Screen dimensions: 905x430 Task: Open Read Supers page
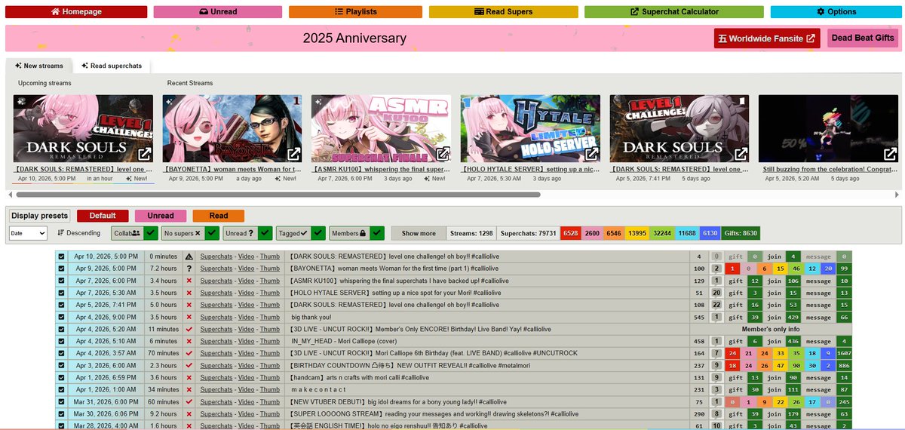coord(504,12)
